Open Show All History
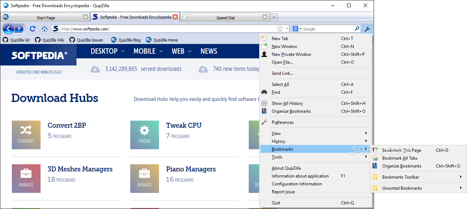 coord(316,103)
